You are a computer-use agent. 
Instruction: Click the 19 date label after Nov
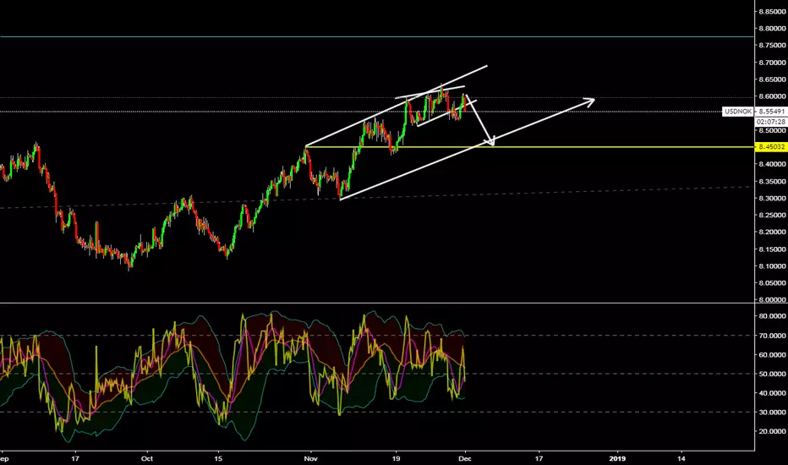(396, 458)
